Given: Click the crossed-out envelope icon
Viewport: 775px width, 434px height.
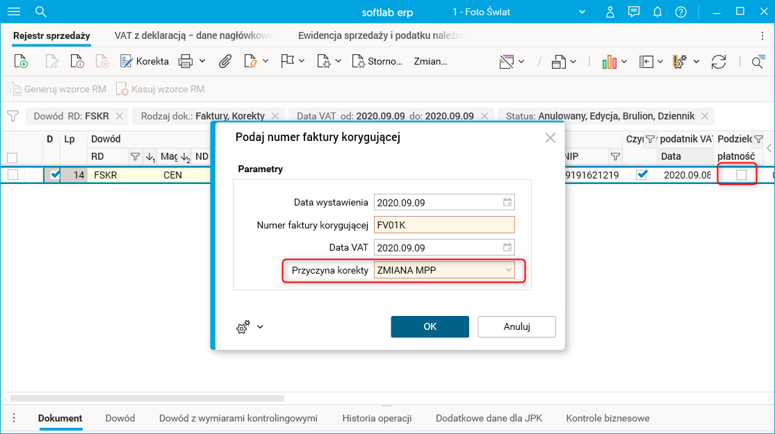Looking at the screenshot, I should pyautogui.click(x=507, y=62).
